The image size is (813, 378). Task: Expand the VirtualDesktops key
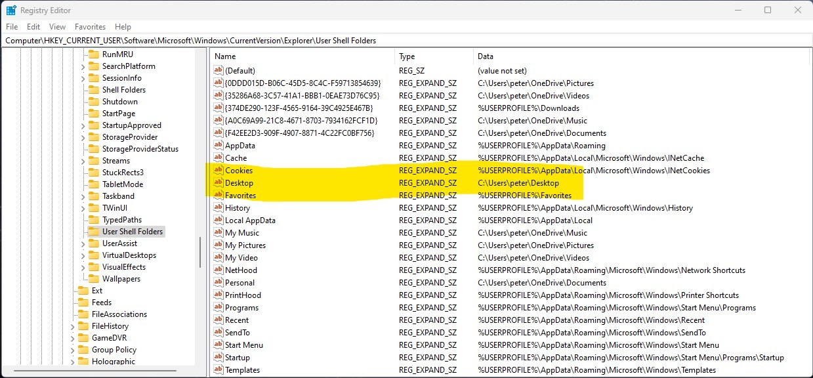click(x=83, y=255)
